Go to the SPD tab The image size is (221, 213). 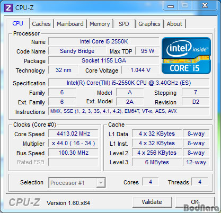124,24
